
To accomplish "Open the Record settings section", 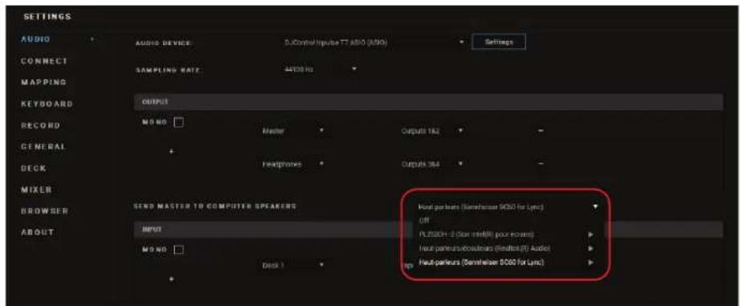I will pos(41,125).
